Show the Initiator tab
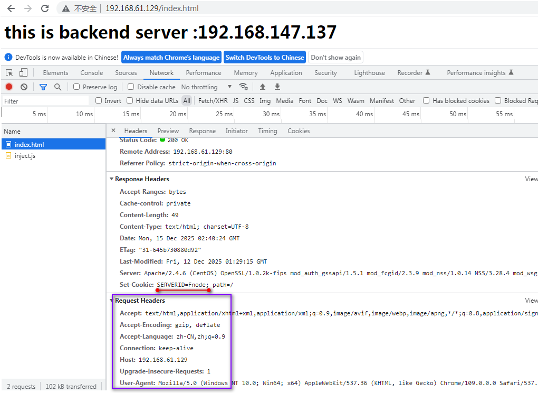The width and height of the screenshot is (538, 393). [237, 131]
